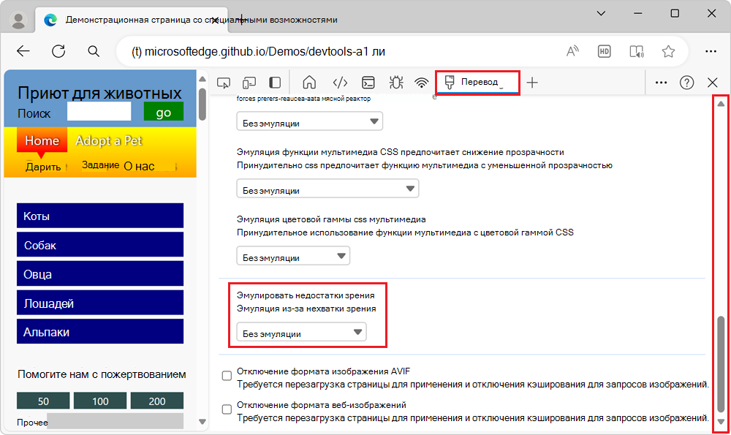The width and height of the screenshot is (731, 435).
Task: Click the address bar URL
Action: (258, 51)
